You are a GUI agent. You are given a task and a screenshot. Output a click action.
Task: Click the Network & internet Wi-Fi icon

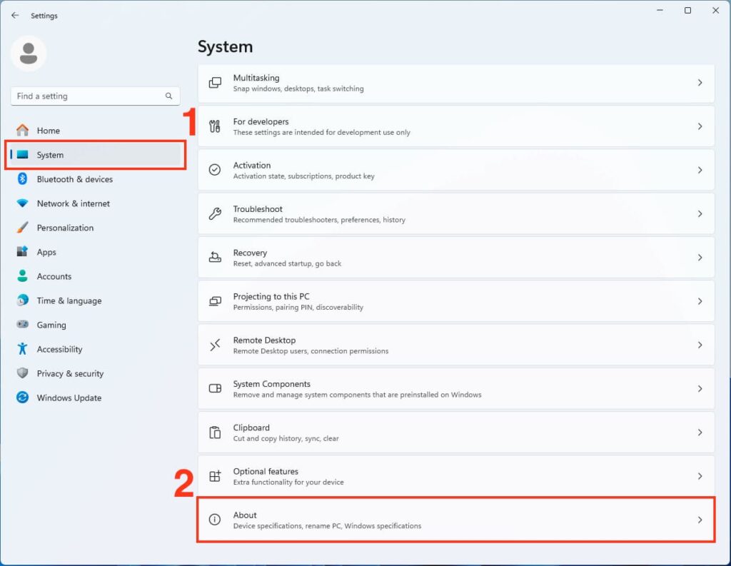pos(22,203)
